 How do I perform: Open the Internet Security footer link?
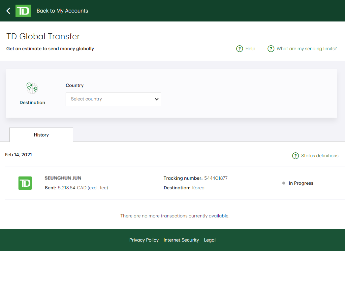(181, 240)
